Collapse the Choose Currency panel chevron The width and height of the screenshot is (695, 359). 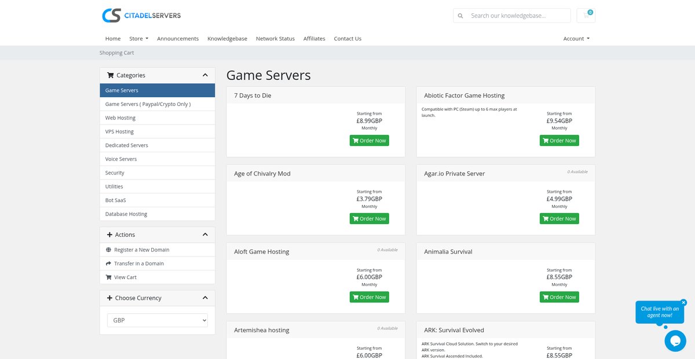(205, 298)
